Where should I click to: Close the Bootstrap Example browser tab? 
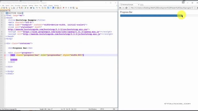click(x=138, y=5)
